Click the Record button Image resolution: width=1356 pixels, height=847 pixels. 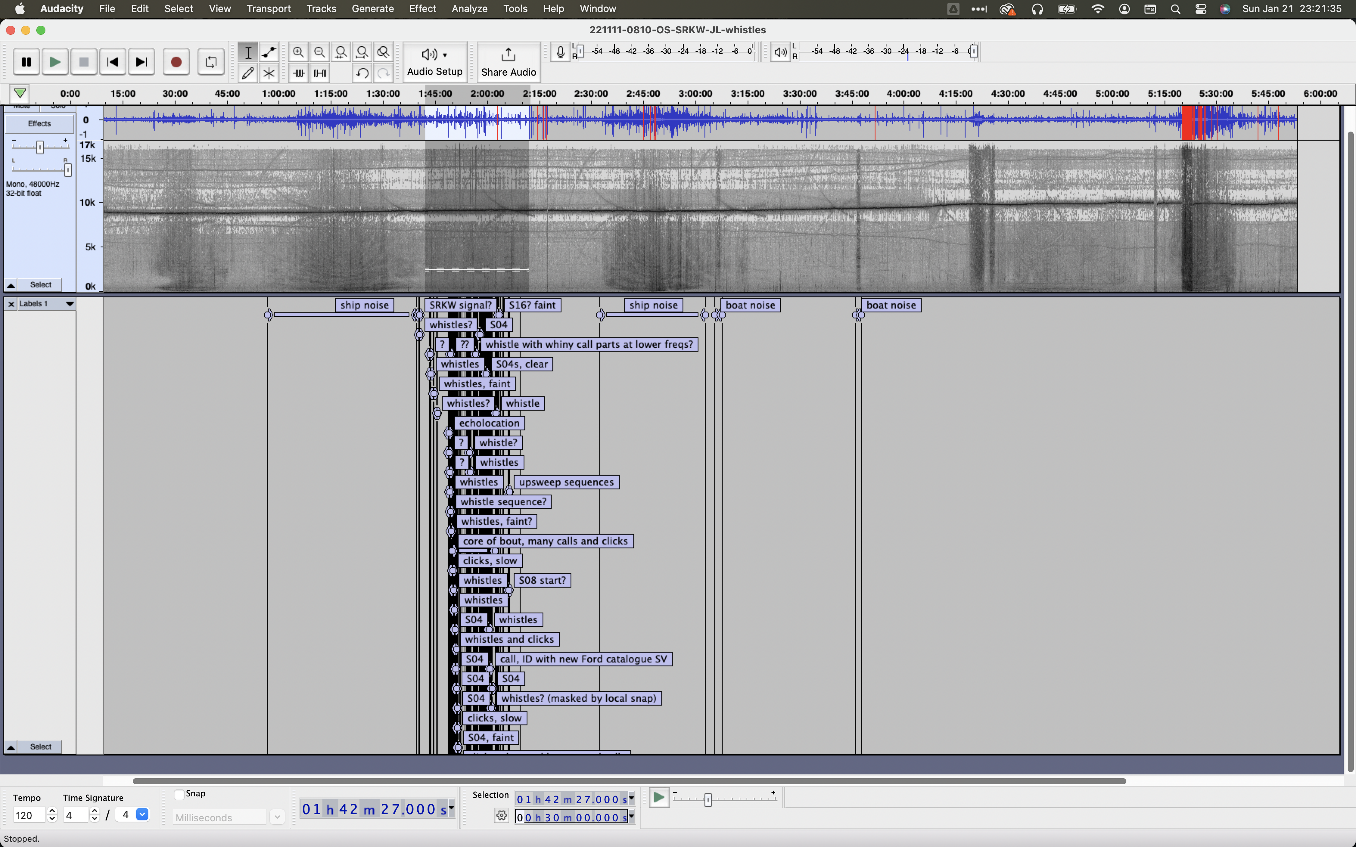176,62
